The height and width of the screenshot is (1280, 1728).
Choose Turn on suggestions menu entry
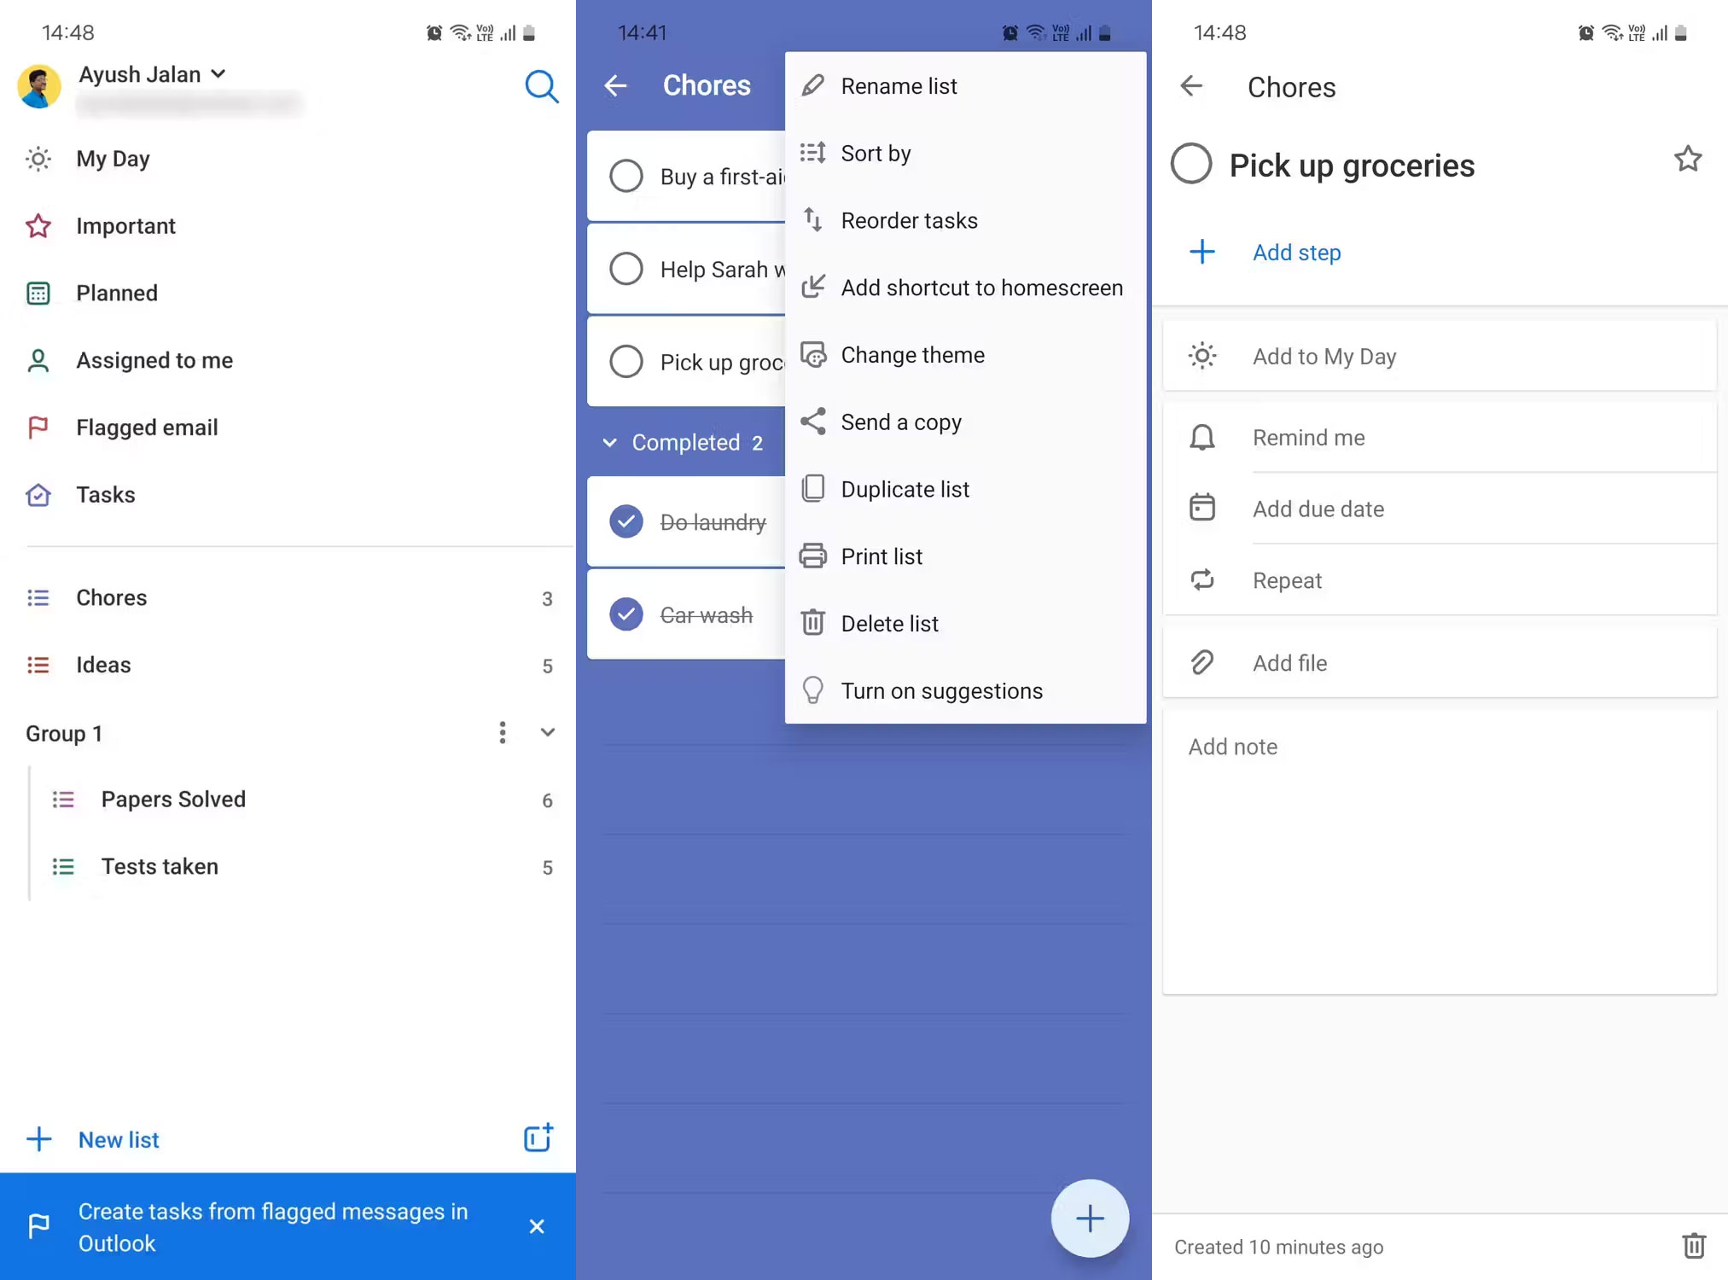click(941, 690)
